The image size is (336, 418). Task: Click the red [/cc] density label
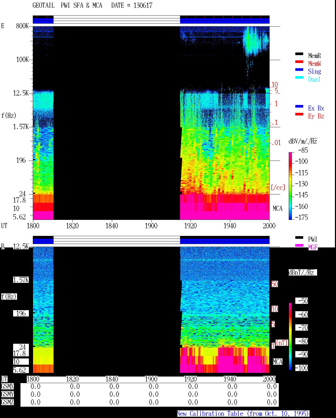(x=278, y=187)
